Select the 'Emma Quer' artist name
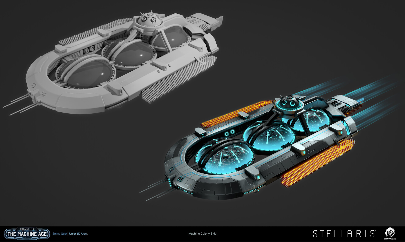The width and height of the screenshot is (405, 242). 60,234
